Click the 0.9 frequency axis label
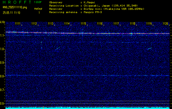 coord(2,63)
